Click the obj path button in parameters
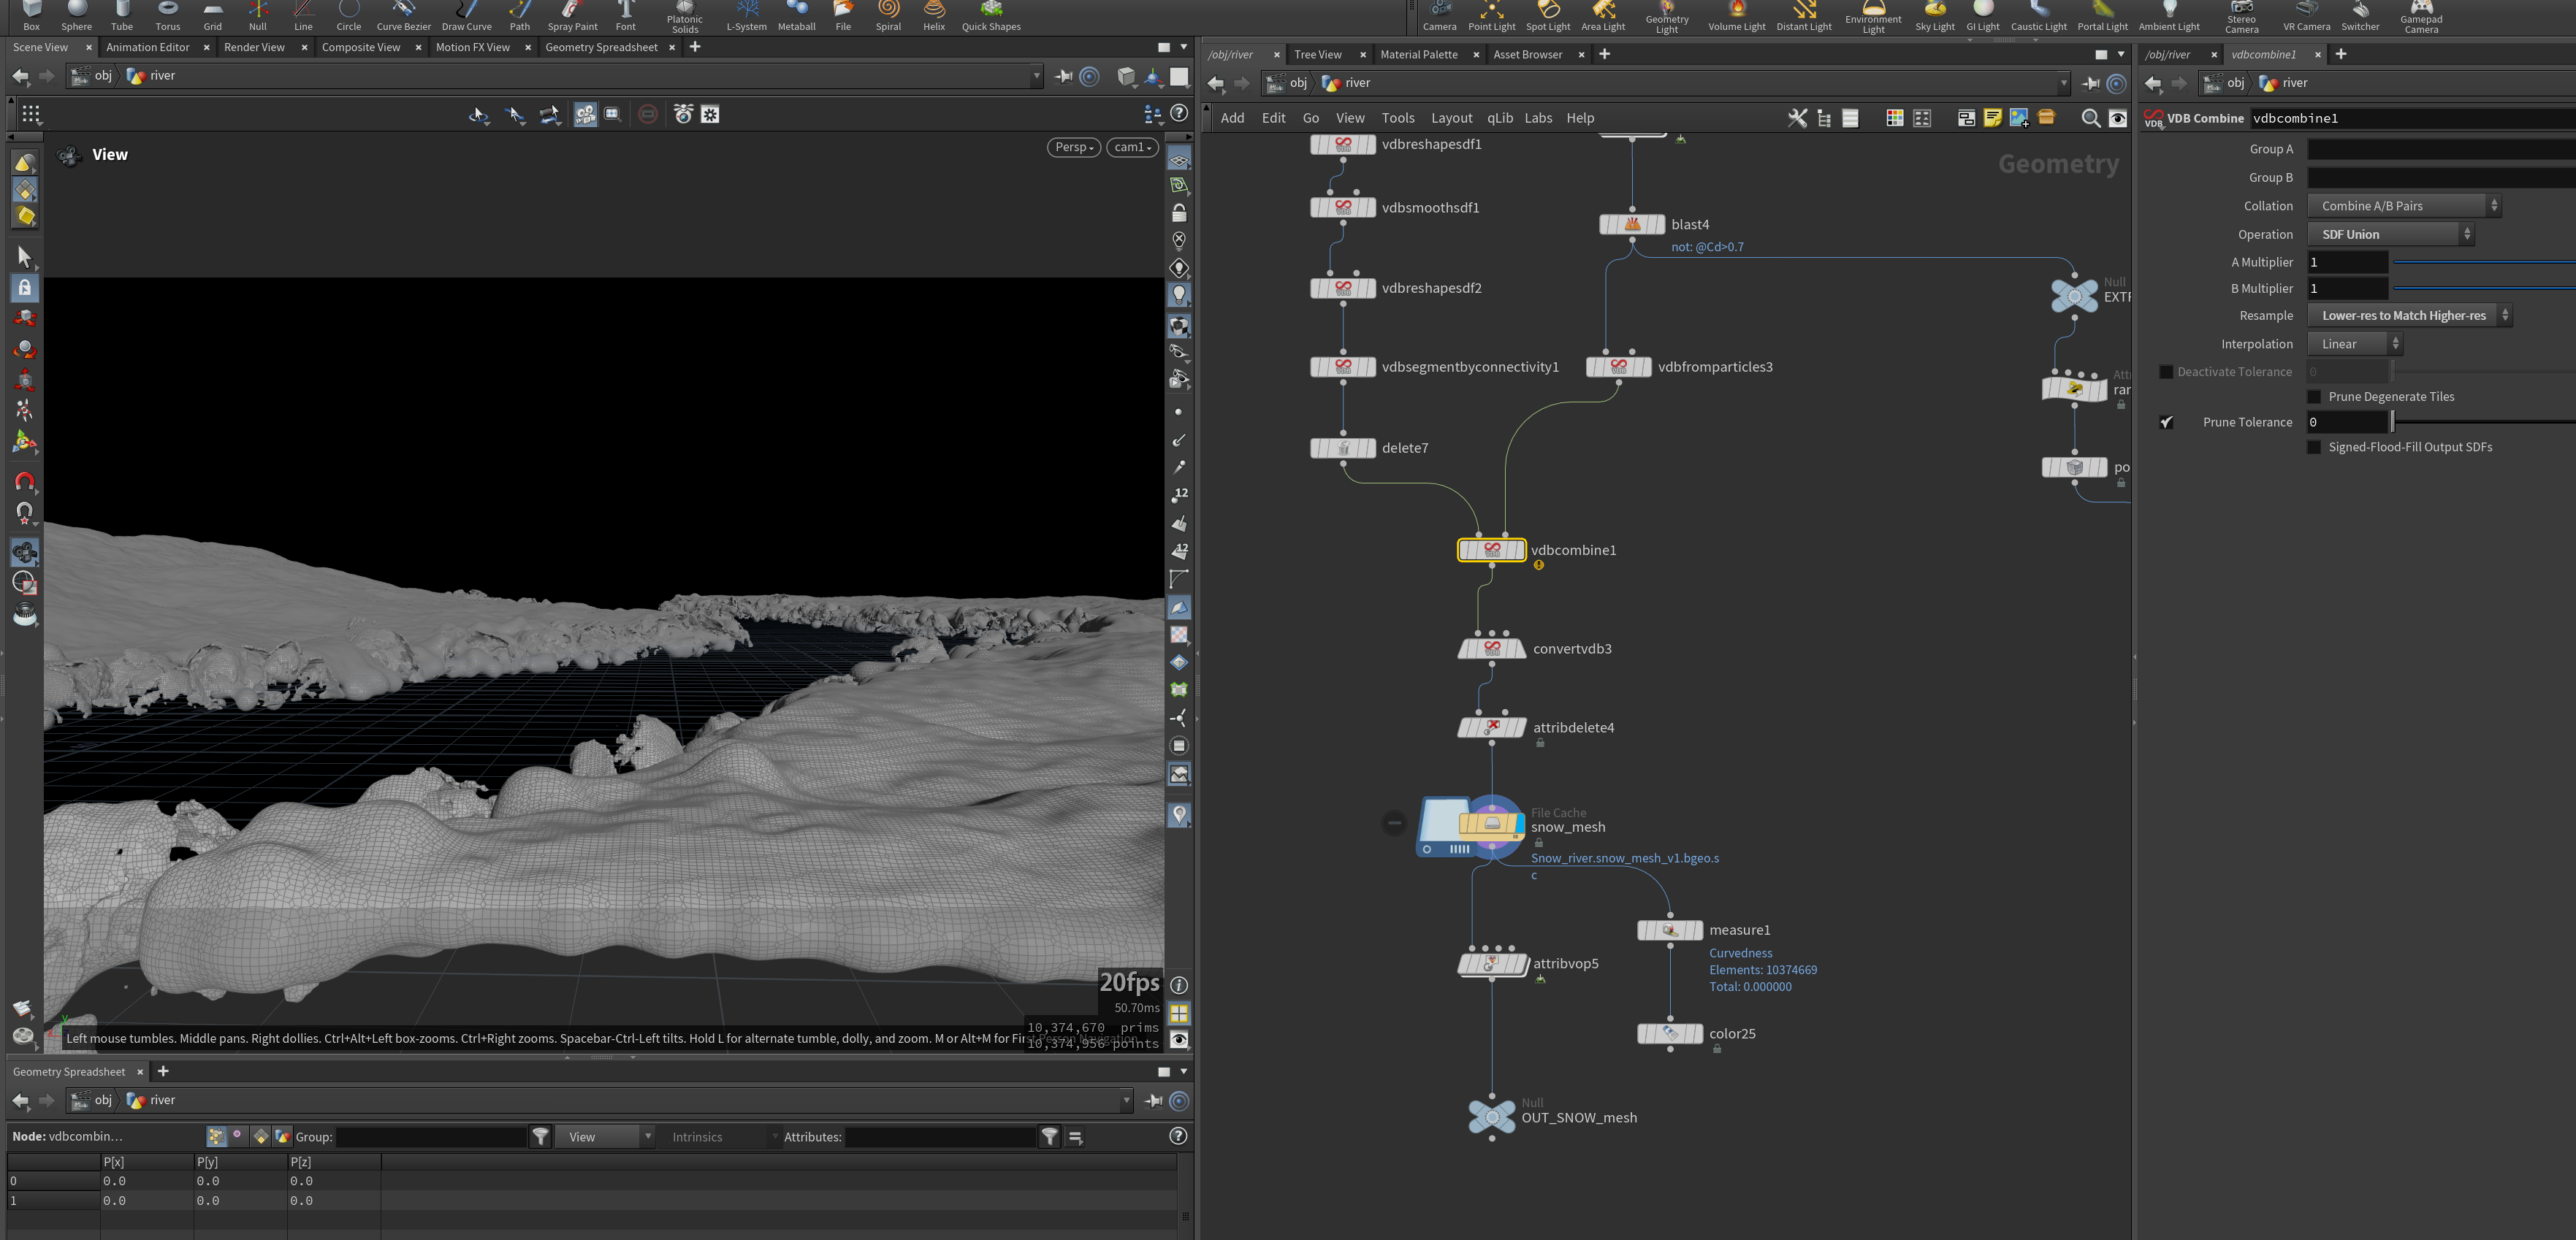The height and width of the screenshot is (1240, 2576). [x=2225, y=83]
